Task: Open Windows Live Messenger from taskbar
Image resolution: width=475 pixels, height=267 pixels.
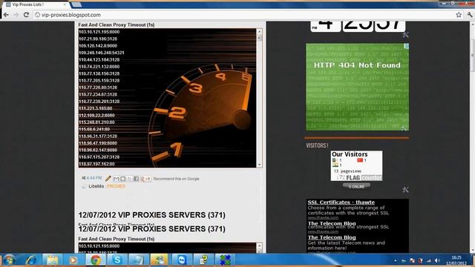Action: point(160,260)
